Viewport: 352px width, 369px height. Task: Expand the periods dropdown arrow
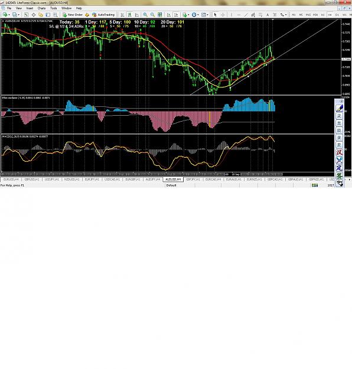(198, 15)
